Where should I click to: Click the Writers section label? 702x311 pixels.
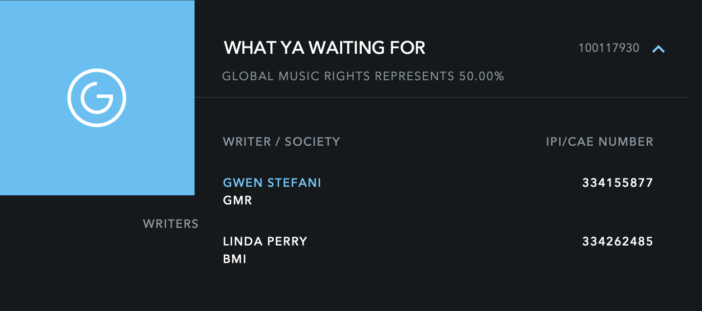click(x=171, y=224)
